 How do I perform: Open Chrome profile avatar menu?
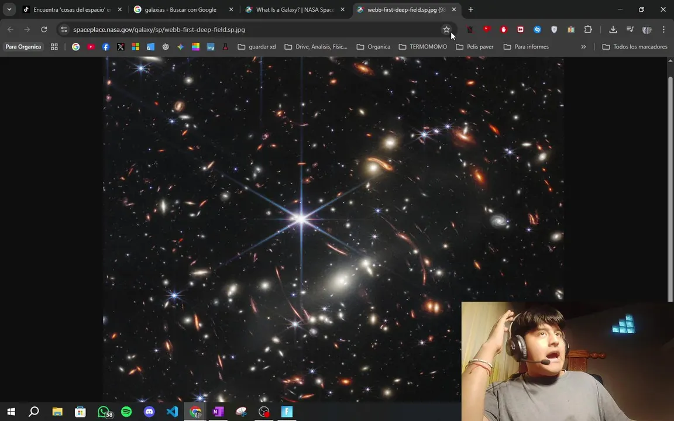[647, 30]
